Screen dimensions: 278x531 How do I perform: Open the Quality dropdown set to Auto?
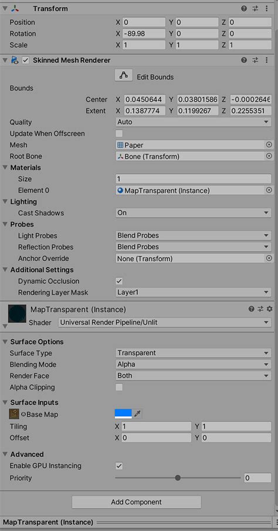(x=193, y=122)
